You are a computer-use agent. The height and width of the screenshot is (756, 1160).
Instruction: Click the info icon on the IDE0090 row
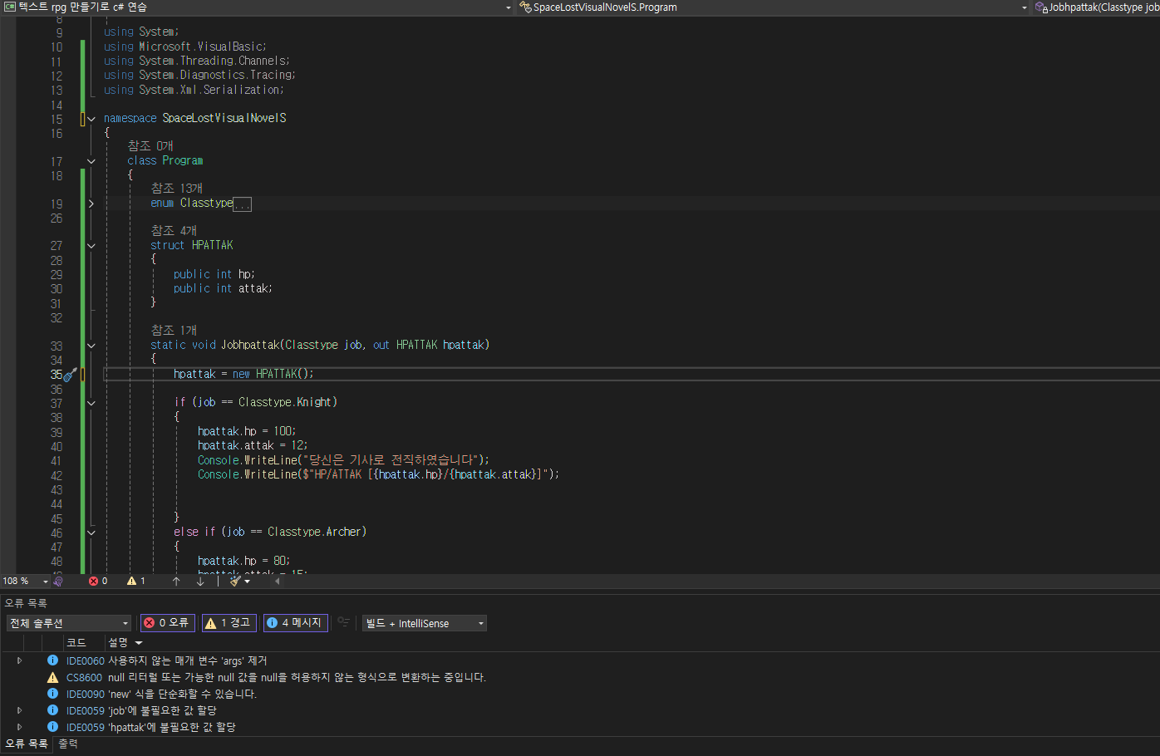tap(52, 694)
